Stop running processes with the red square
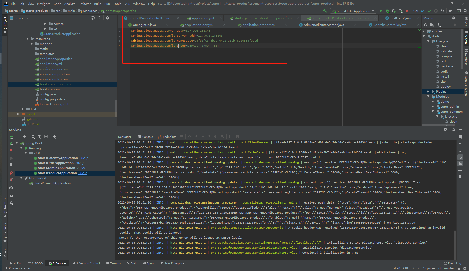 coord(407,11)
